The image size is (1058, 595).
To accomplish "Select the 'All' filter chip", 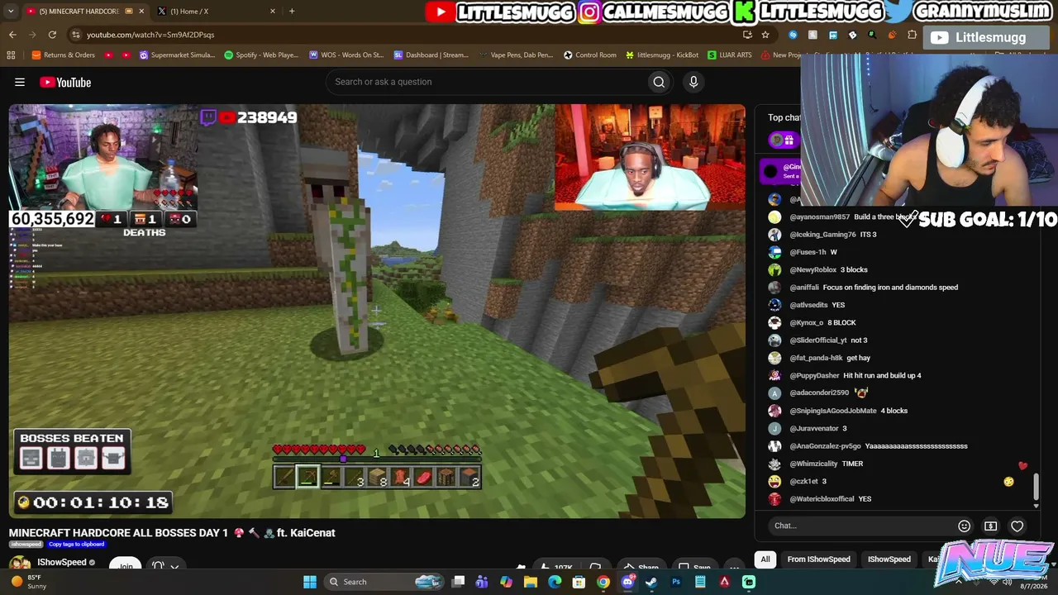I will pos(765,559).
